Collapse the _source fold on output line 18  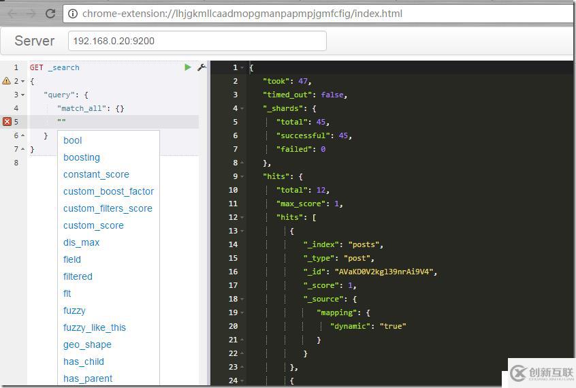click(242, 299)
